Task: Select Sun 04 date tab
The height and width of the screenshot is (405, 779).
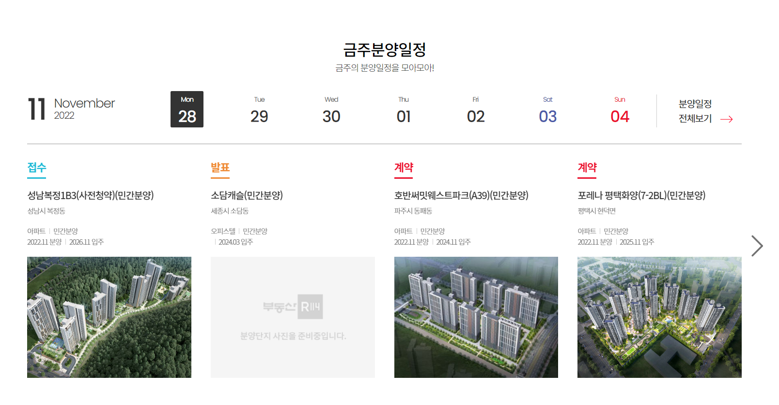Action: pos(620,109)
